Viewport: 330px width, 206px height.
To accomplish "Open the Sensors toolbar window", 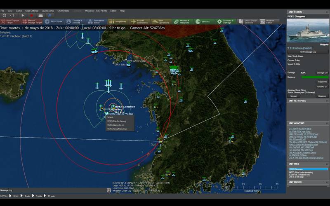I will pos(203,21).
